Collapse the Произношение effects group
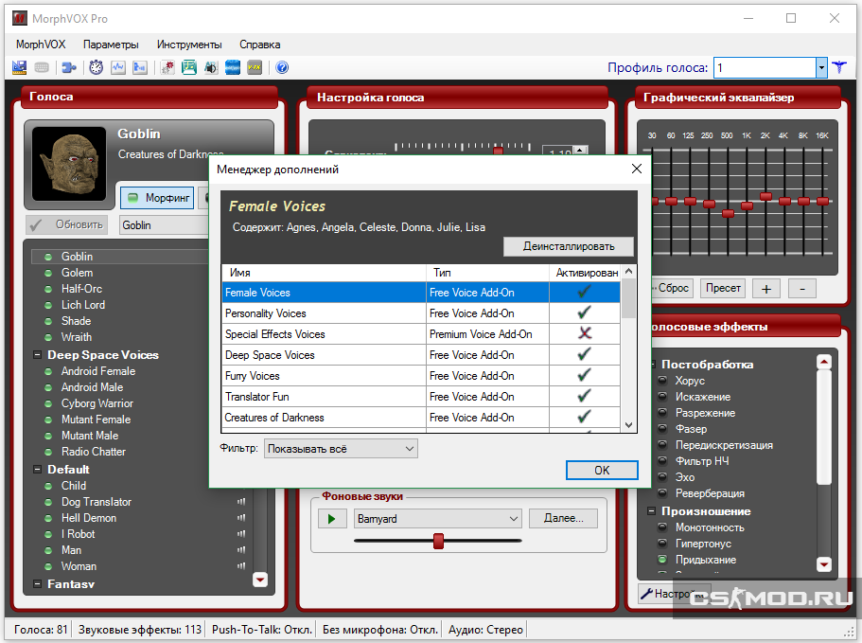 (651, 511)
